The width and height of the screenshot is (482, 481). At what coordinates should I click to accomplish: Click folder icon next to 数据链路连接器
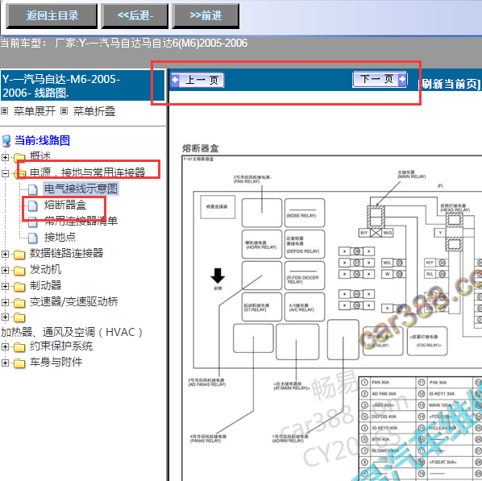pyautogui.click(x=19, y=255)
